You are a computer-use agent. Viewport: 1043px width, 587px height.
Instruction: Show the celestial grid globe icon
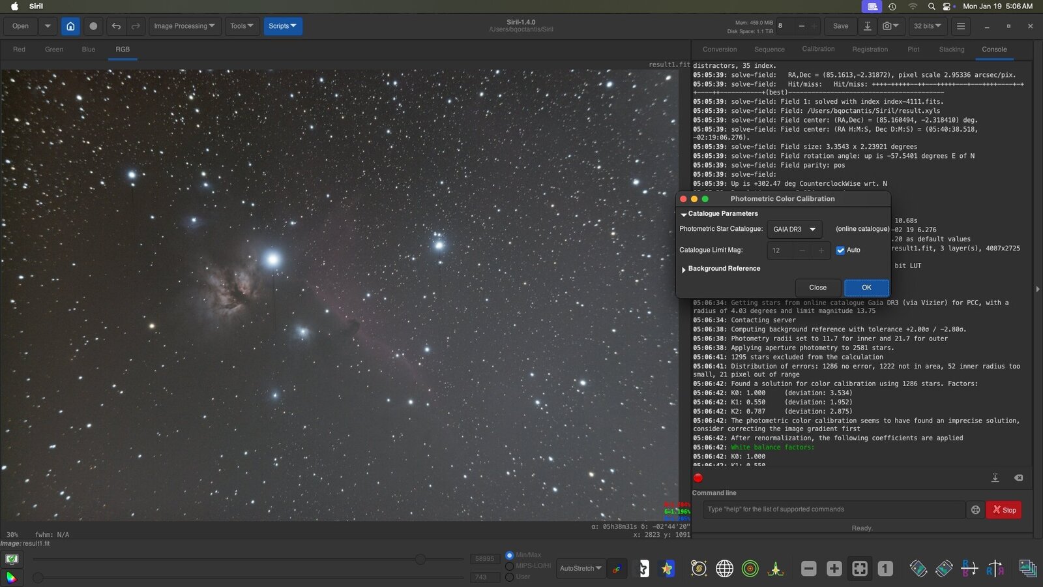click(x=724, y=569)
